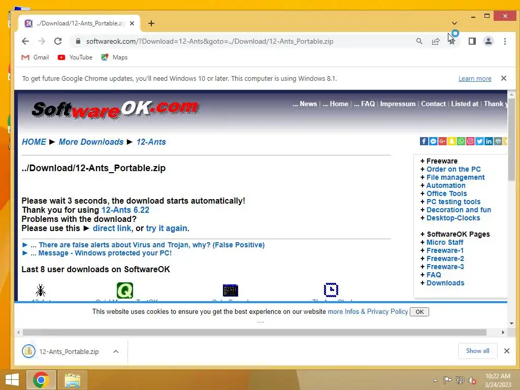Click the network tray icon

click(x=460, y=380)
